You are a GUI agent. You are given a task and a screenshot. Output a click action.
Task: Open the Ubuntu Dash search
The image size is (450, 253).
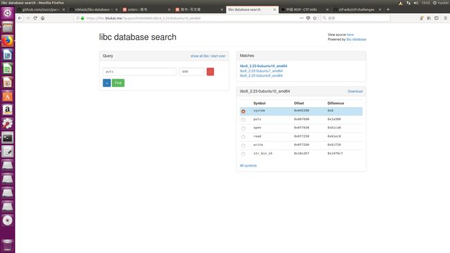click(x=8, y=13)
